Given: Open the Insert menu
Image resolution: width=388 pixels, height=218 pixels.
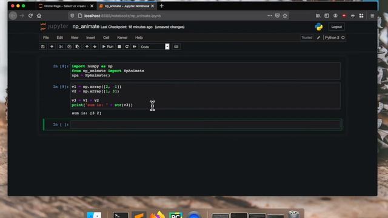Looking at the screenshot, I should [90, 38].
